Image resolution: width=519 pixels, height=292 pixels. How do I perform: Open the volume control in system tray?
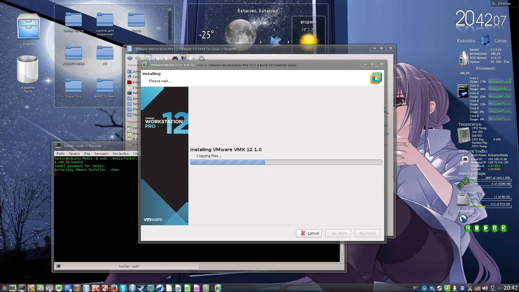click(485, 288)
